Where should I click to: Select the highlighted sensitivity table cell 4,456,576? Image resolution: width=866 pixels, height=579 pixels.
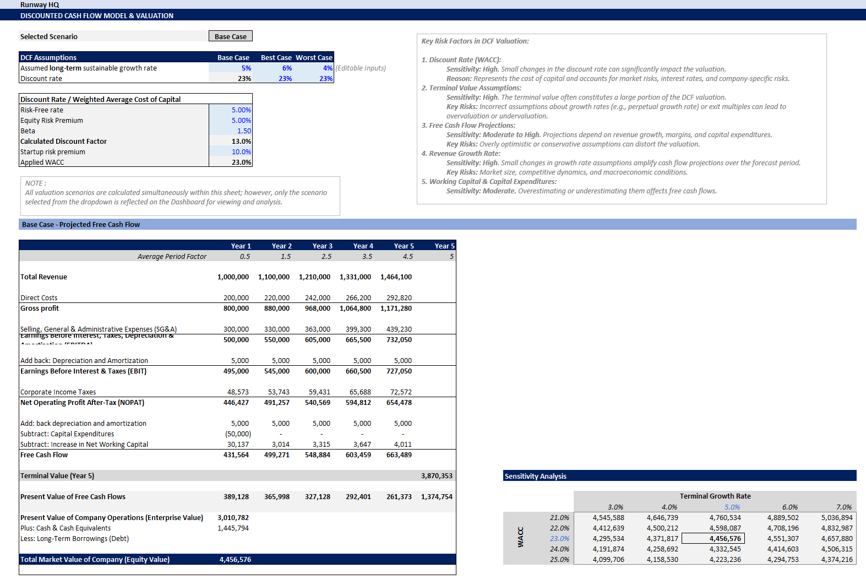(x=714, y=539)
